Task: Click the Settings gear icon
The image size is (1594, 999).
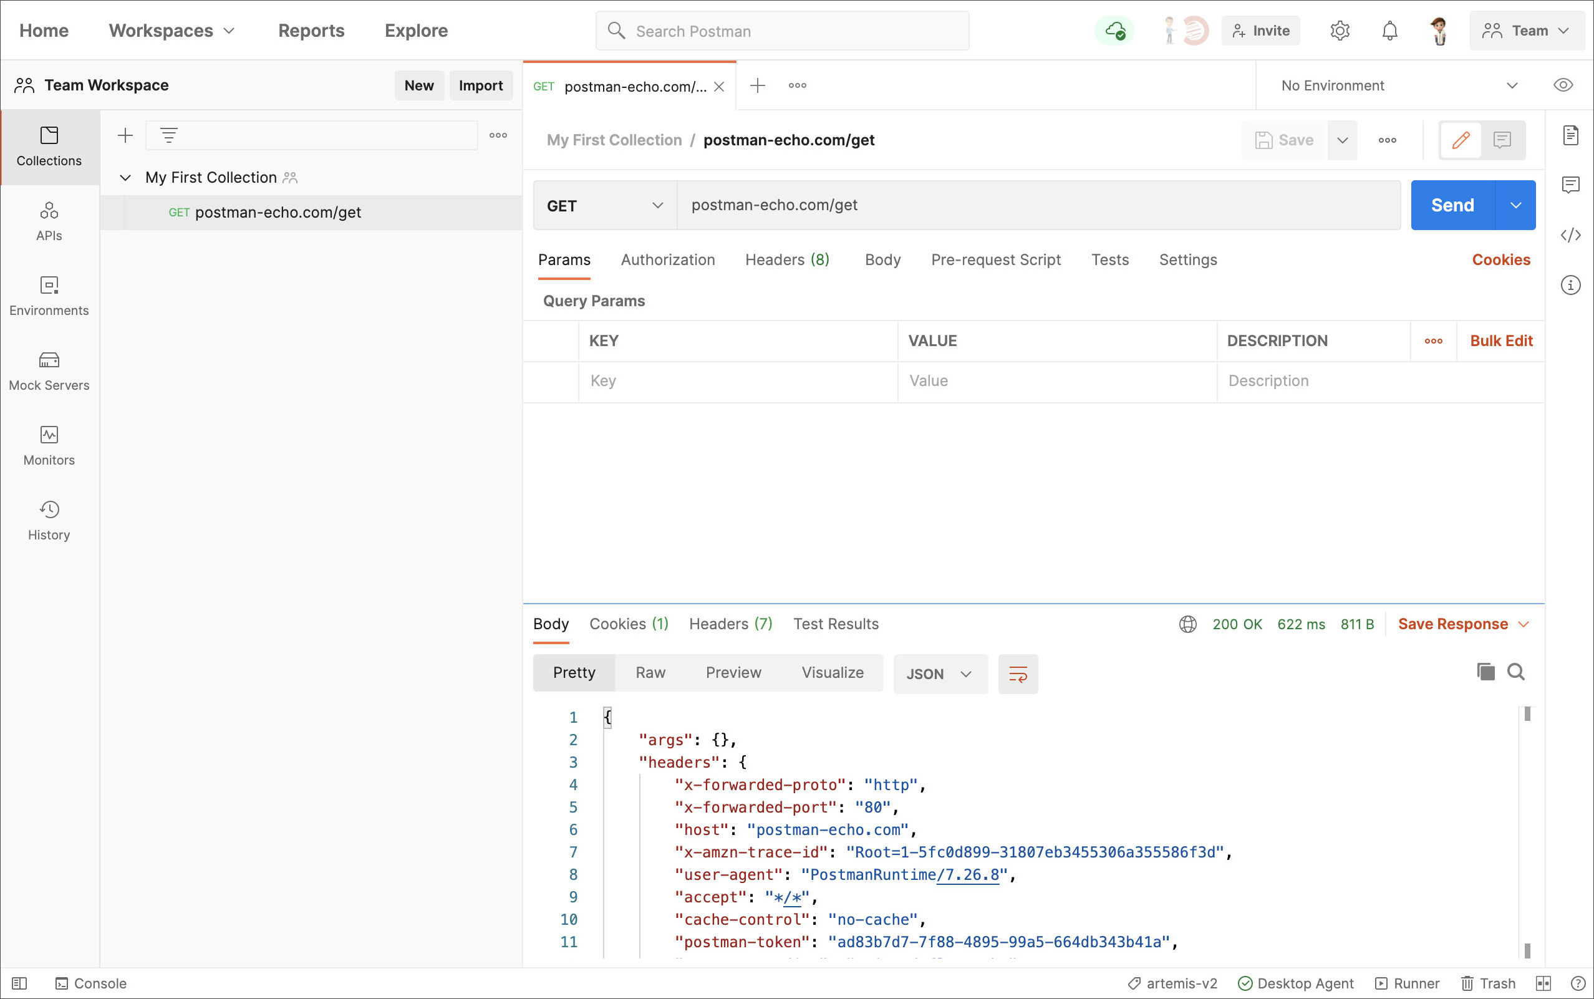Action: coord(1340,31)
